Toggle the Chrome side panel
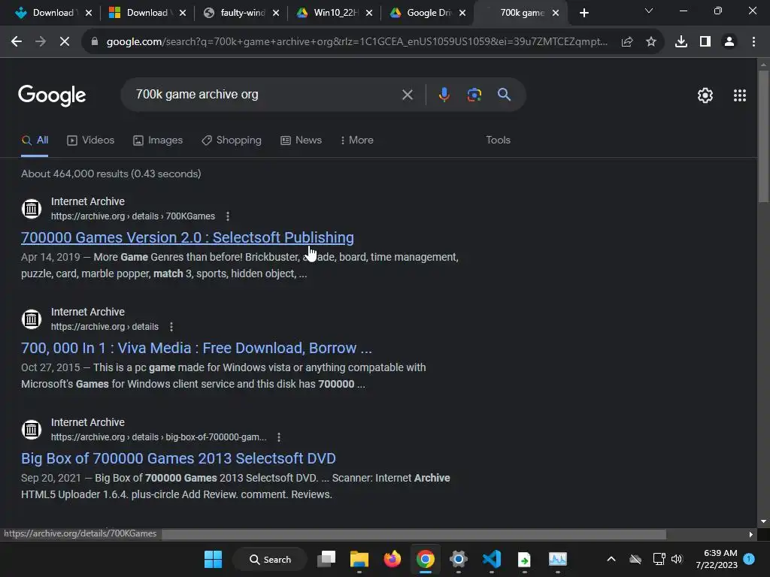 (705, 42)
